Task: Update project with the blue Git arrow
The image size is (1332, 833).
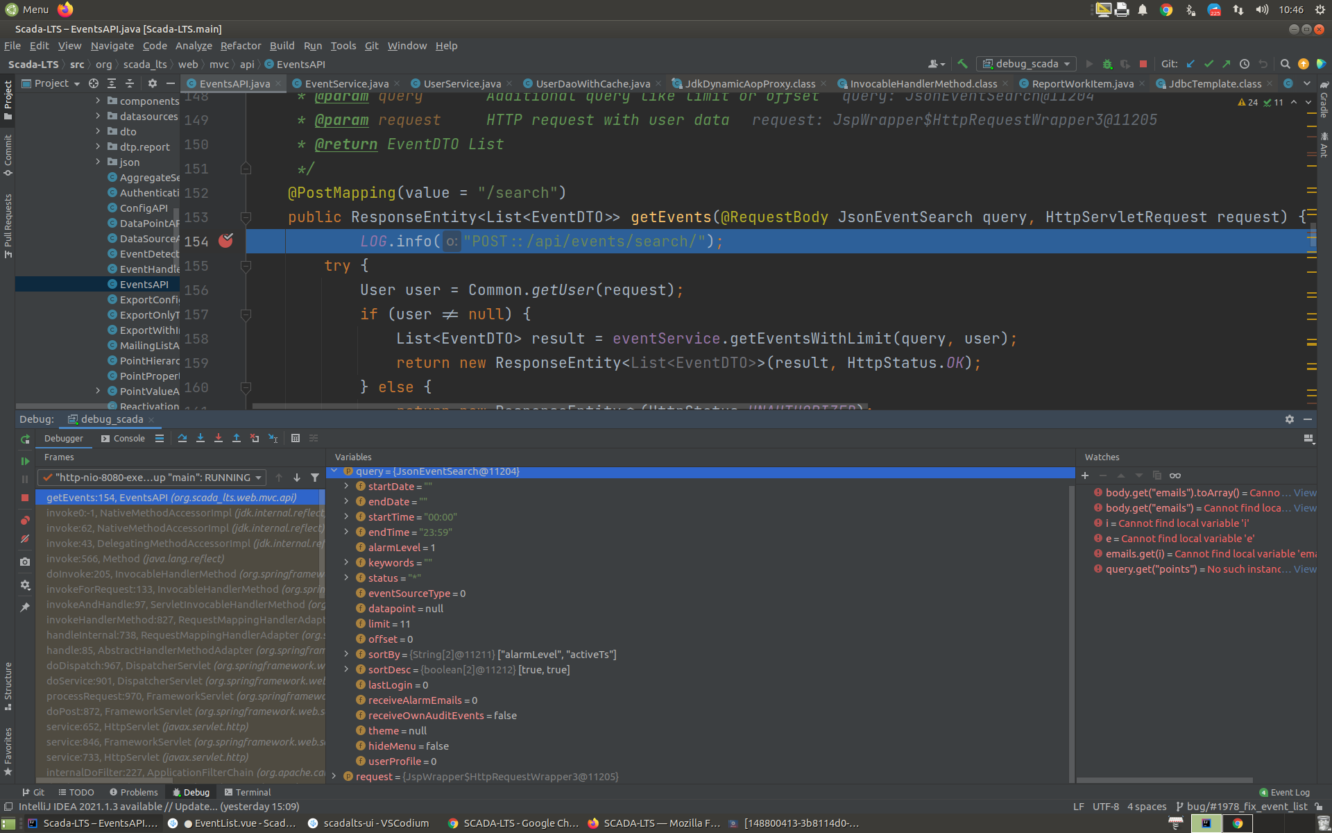Action: coord(1190,63)
